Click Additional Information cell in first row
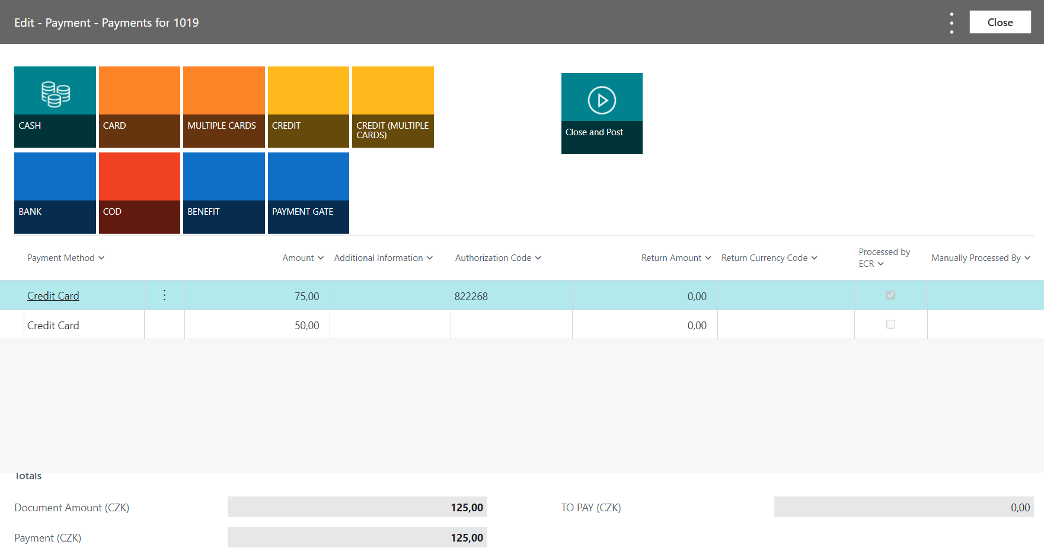 [x=390, y=296]
